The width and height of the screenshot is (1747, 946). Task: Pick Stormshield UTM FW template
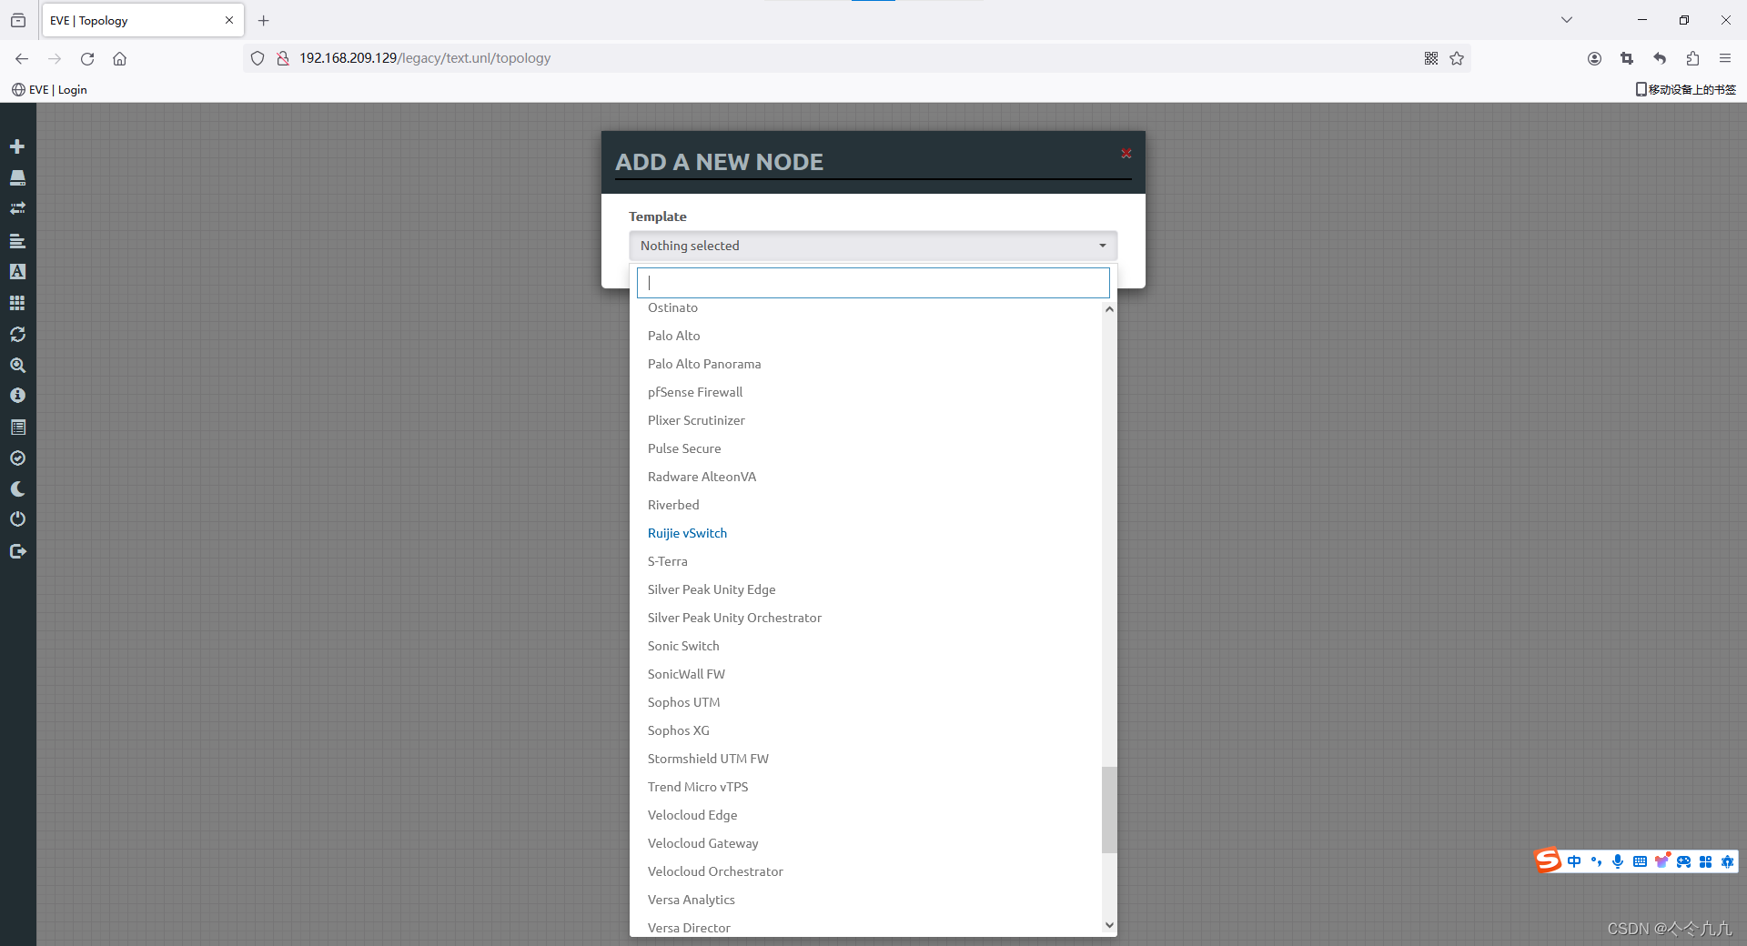(x=865, y=759)
